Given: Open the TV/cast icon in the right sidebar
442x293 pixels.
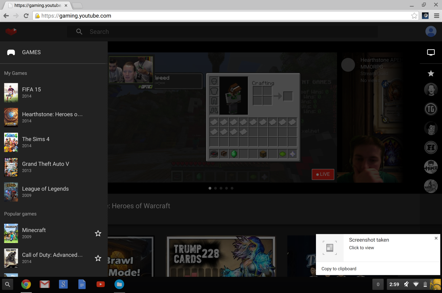Looking at the screenshot, I should (431, 52).
